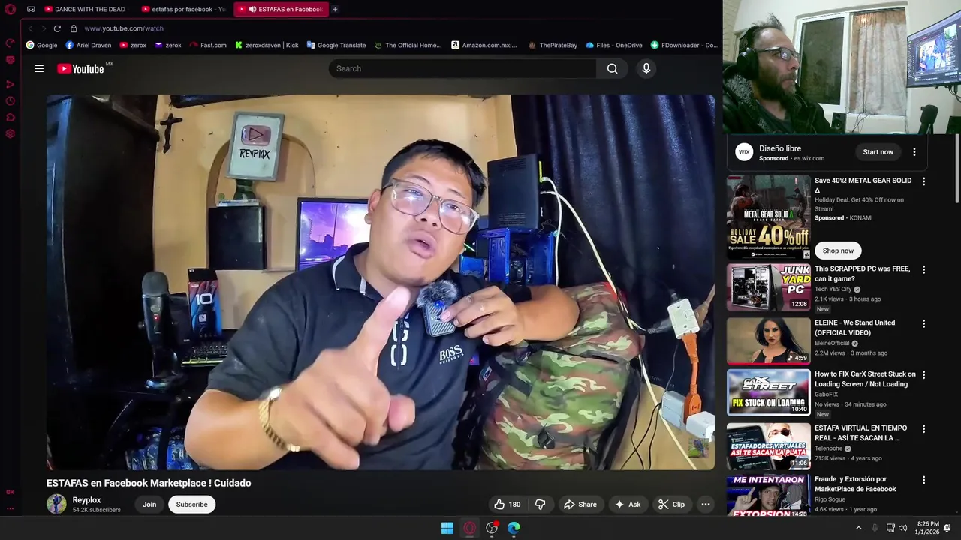Switch to estafas por facebook tab
961x540 pixels.
pyautogui.click(x=184, y=9)
